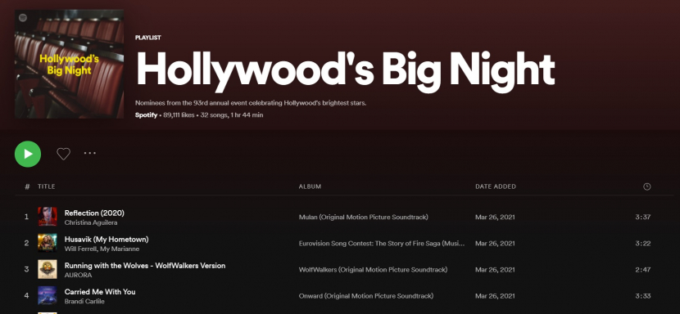Open artist Will Ferrell
Screen dimensions: 680x314
tap(80, 249)
